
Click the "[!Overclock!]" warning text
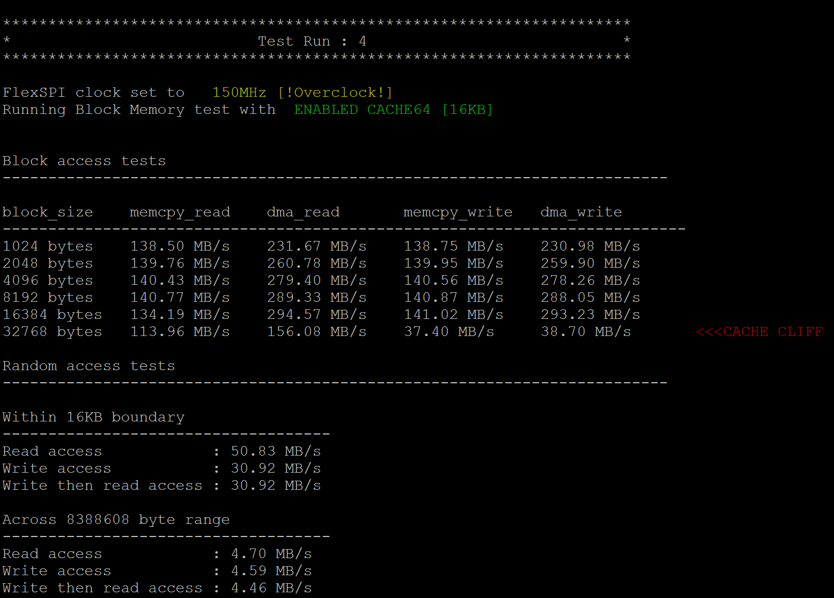tap(335, 93)
